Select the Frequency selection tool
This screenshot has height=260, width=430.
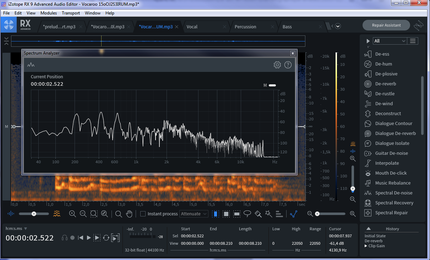click(x=237, y=214)
